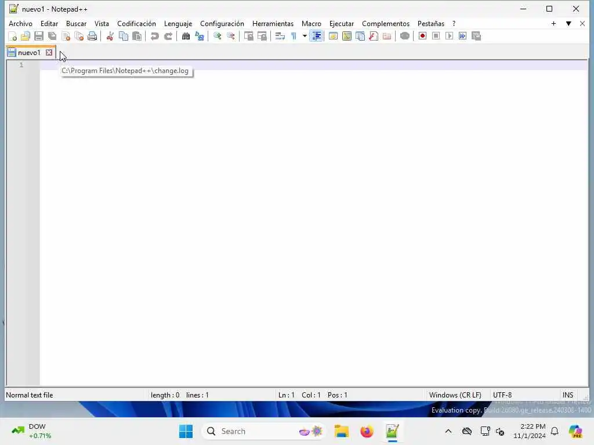Click into line 1 of the editor
The height and width of the screenshot is (445, 594).
314,65
